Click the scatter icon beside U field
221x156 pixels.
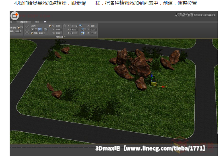pos(50,26)
